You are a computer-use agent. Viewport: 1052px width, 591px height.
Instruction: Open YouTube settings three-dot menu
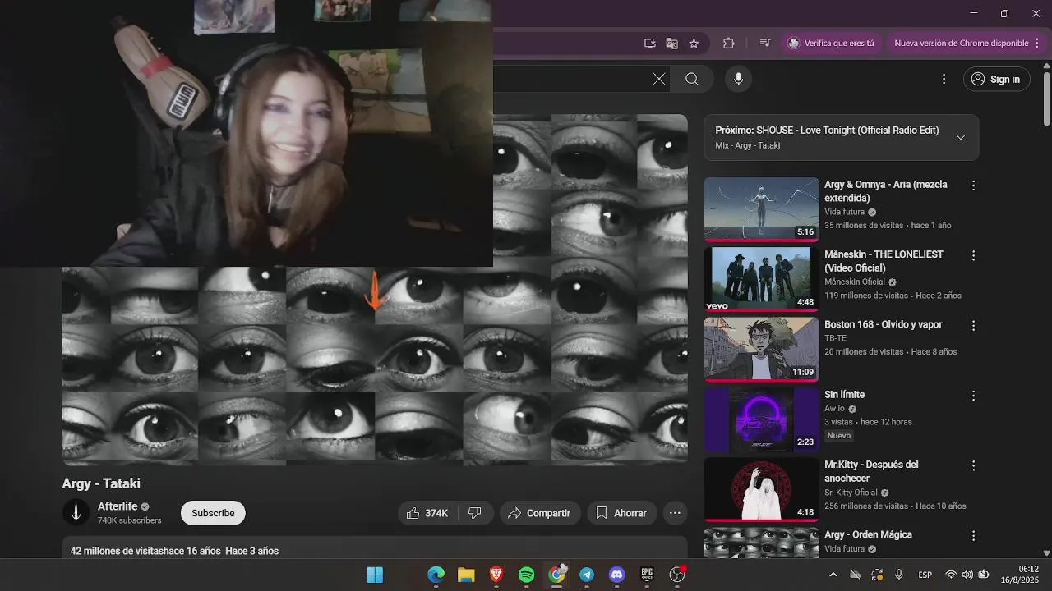click(x=944, y=79)
